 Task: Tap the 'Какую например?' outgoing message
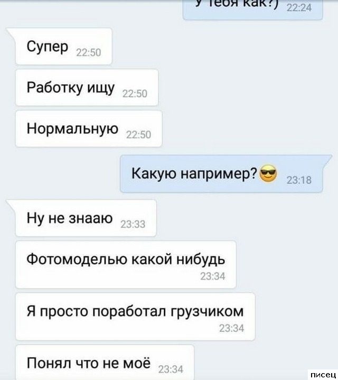tap(221, 174)
